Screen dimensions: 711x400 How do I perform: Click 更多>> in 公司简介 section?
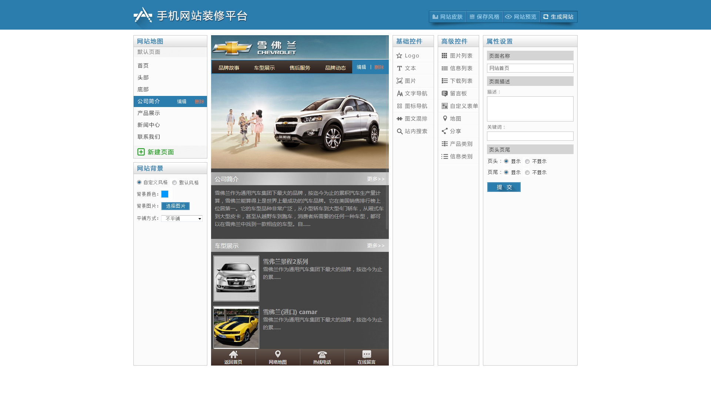[376, 179]
